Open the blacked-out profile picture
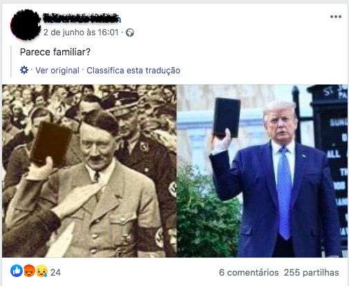 point(26,25)
